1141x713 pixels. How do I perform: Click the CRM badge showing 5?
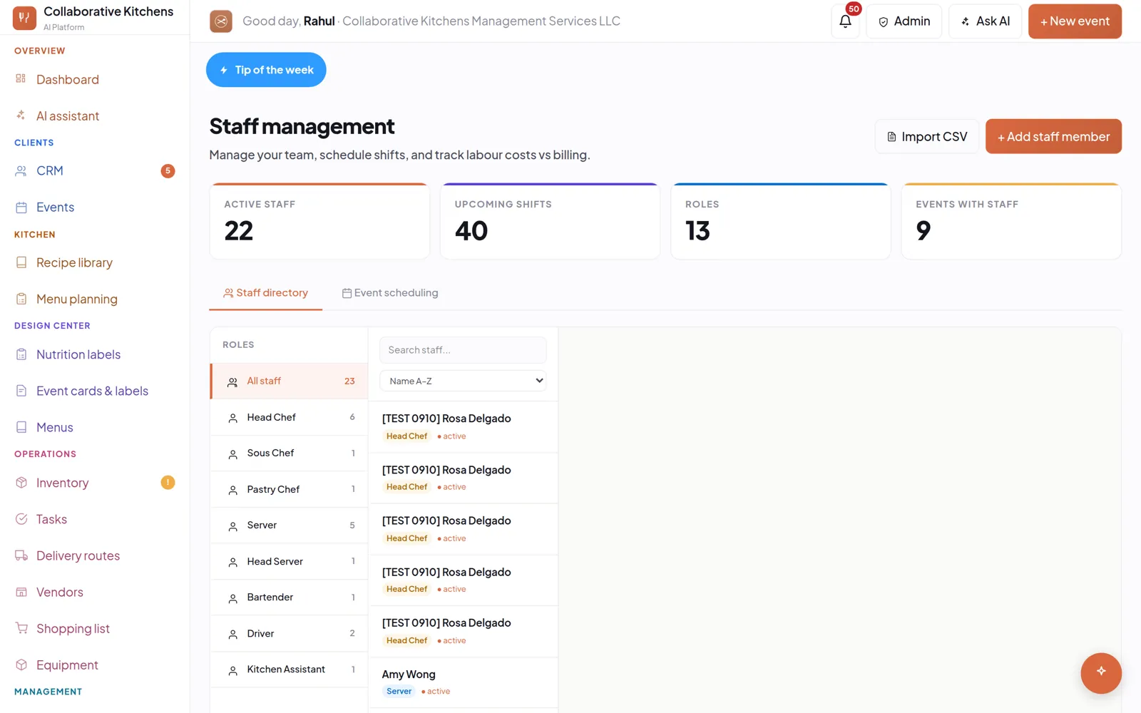coord(168,170)
